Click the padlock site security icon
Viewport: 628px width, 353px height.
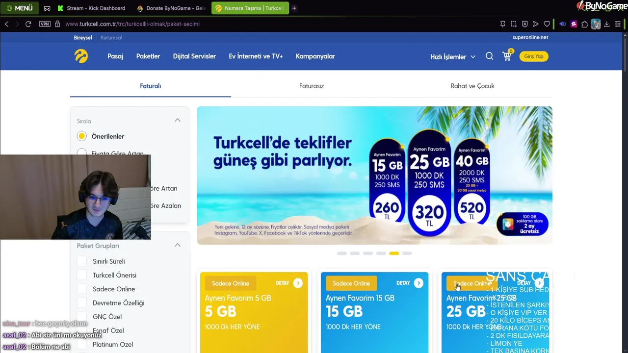click(57, 24)
